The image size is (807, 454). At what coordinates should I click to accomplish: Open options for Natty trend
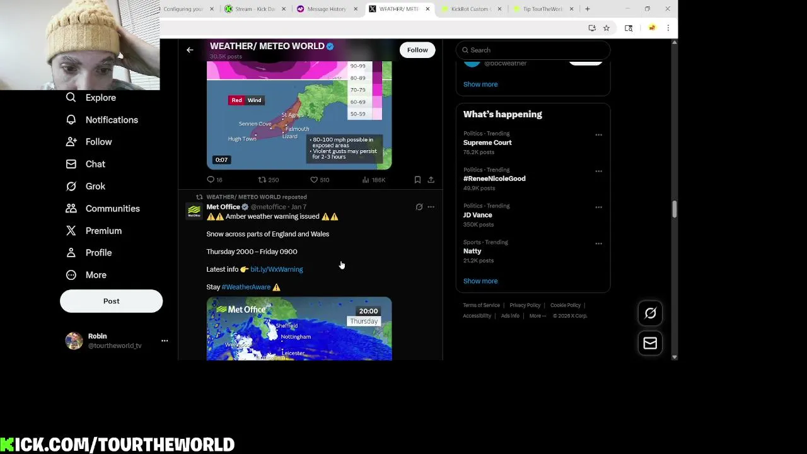(x=598, y=243)
